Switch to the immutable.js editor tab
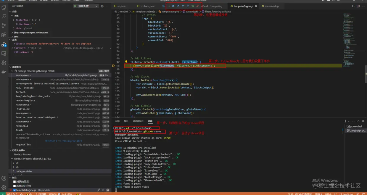This screenshot has width=367, height=195. coord(271,6)
